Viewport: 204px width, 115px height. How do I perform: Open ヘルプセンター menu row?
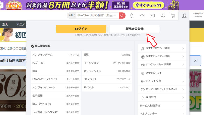tap(162, 113)
